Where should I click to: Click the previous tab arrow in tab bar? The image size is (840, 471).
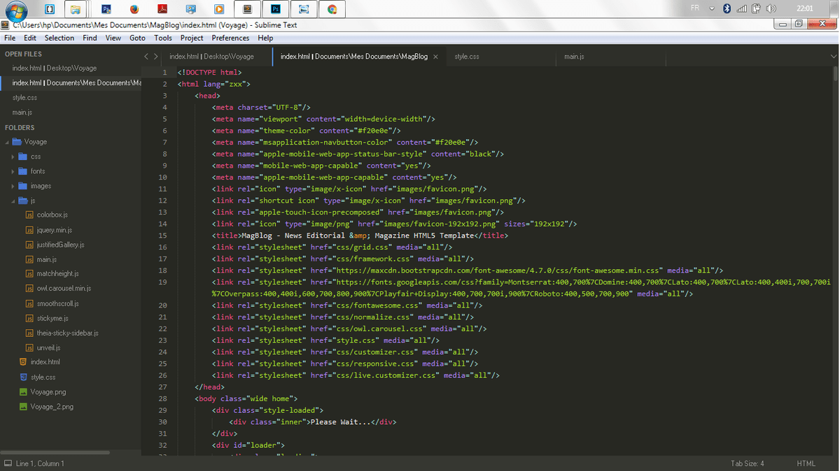(x=146, y=57)
